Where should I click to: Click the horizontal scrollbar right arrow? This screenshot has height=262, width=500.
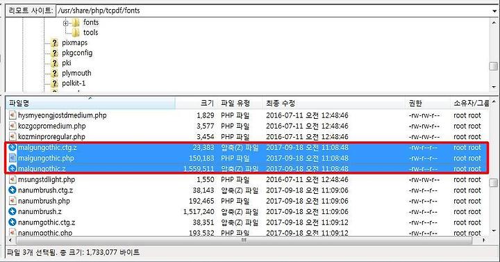[484, 240]
